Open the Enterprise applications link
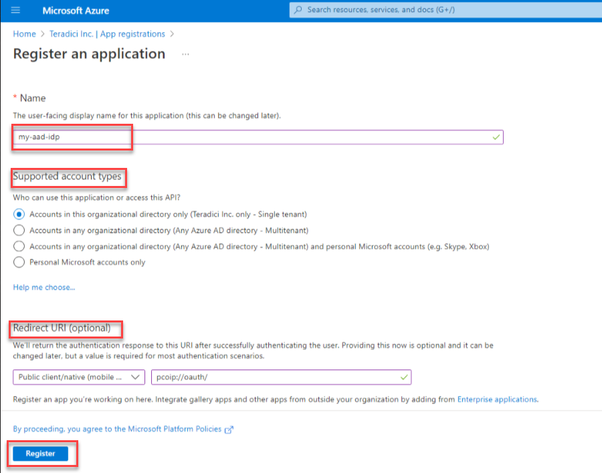602x473 pixels. [x=497, y=399]
